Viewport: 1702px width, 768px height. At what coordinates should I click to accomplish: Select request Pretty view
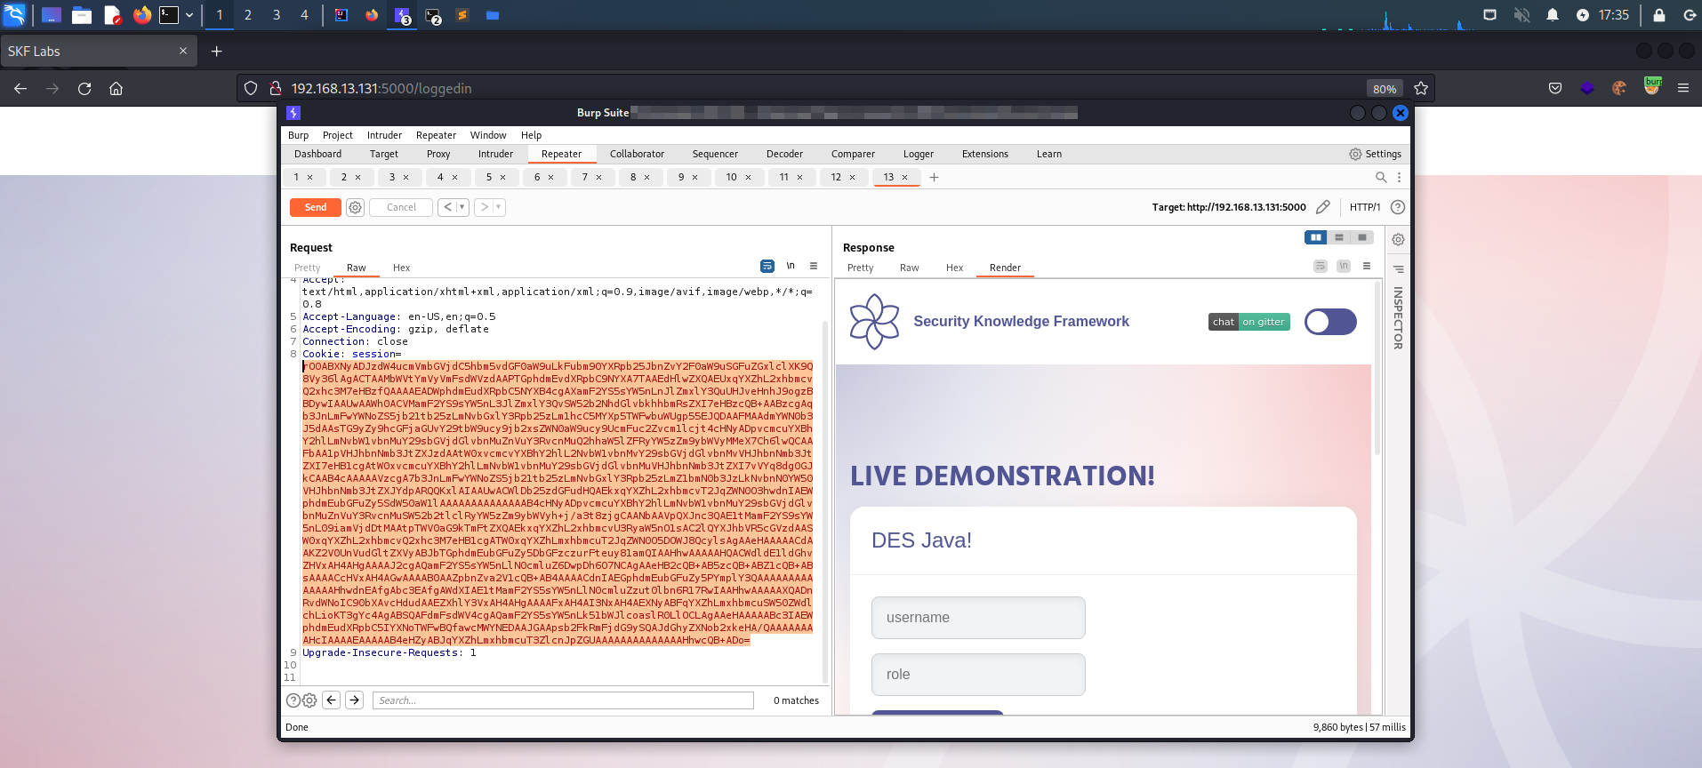[x=307, y=268]
